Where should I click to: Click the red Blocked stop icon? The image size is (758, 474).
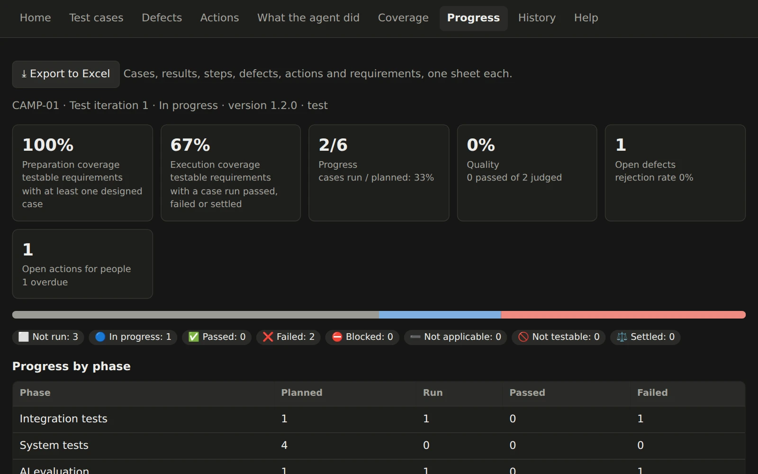pyautogui.click(x=337, y=337)
